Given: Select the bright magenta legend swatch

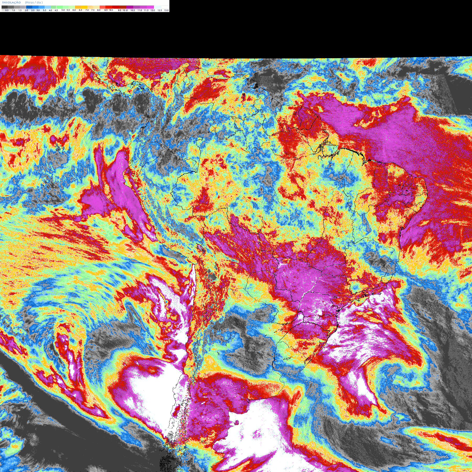Looking at the screenshot, I should (x=150, y=7).
